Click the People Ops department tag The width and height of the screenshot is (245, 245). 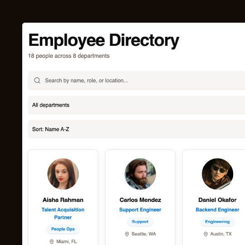pyautogui.click(x=63, y=229)
